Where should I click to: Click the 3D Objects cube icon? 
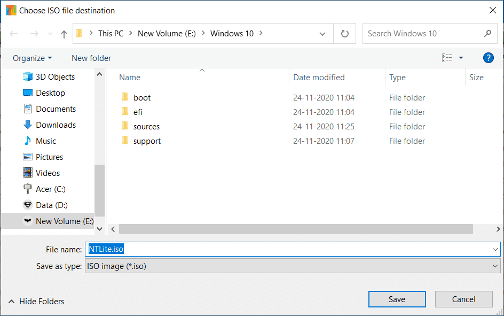28,76
